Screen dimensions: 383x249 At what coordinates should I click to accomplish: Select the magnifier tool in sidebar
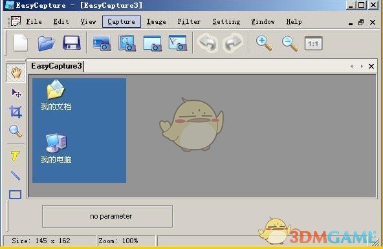click(16, 131)
